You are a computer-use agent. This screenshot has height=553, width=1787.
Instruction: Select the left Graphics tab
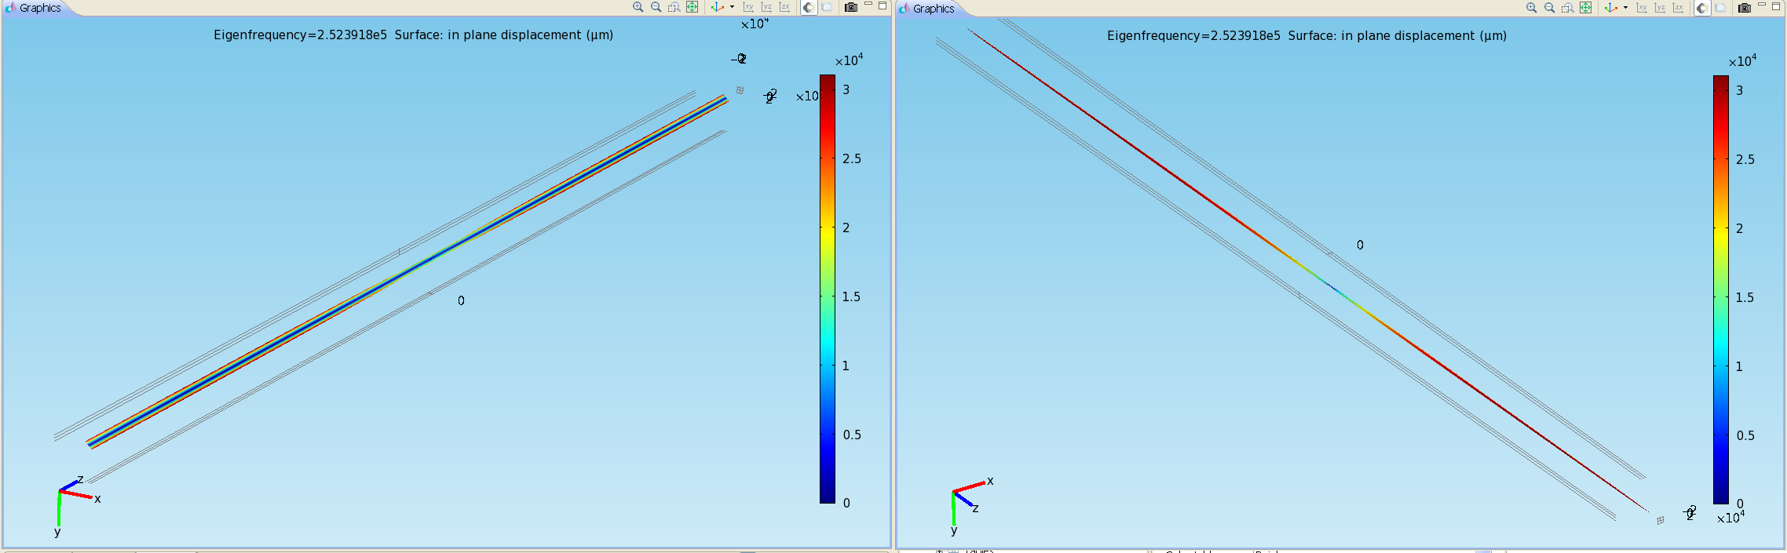39,8
